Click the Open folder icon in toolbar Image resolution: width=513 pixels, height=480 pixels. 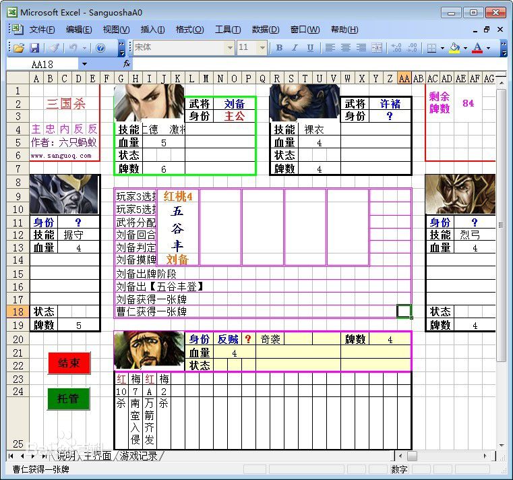pos(19,48)
